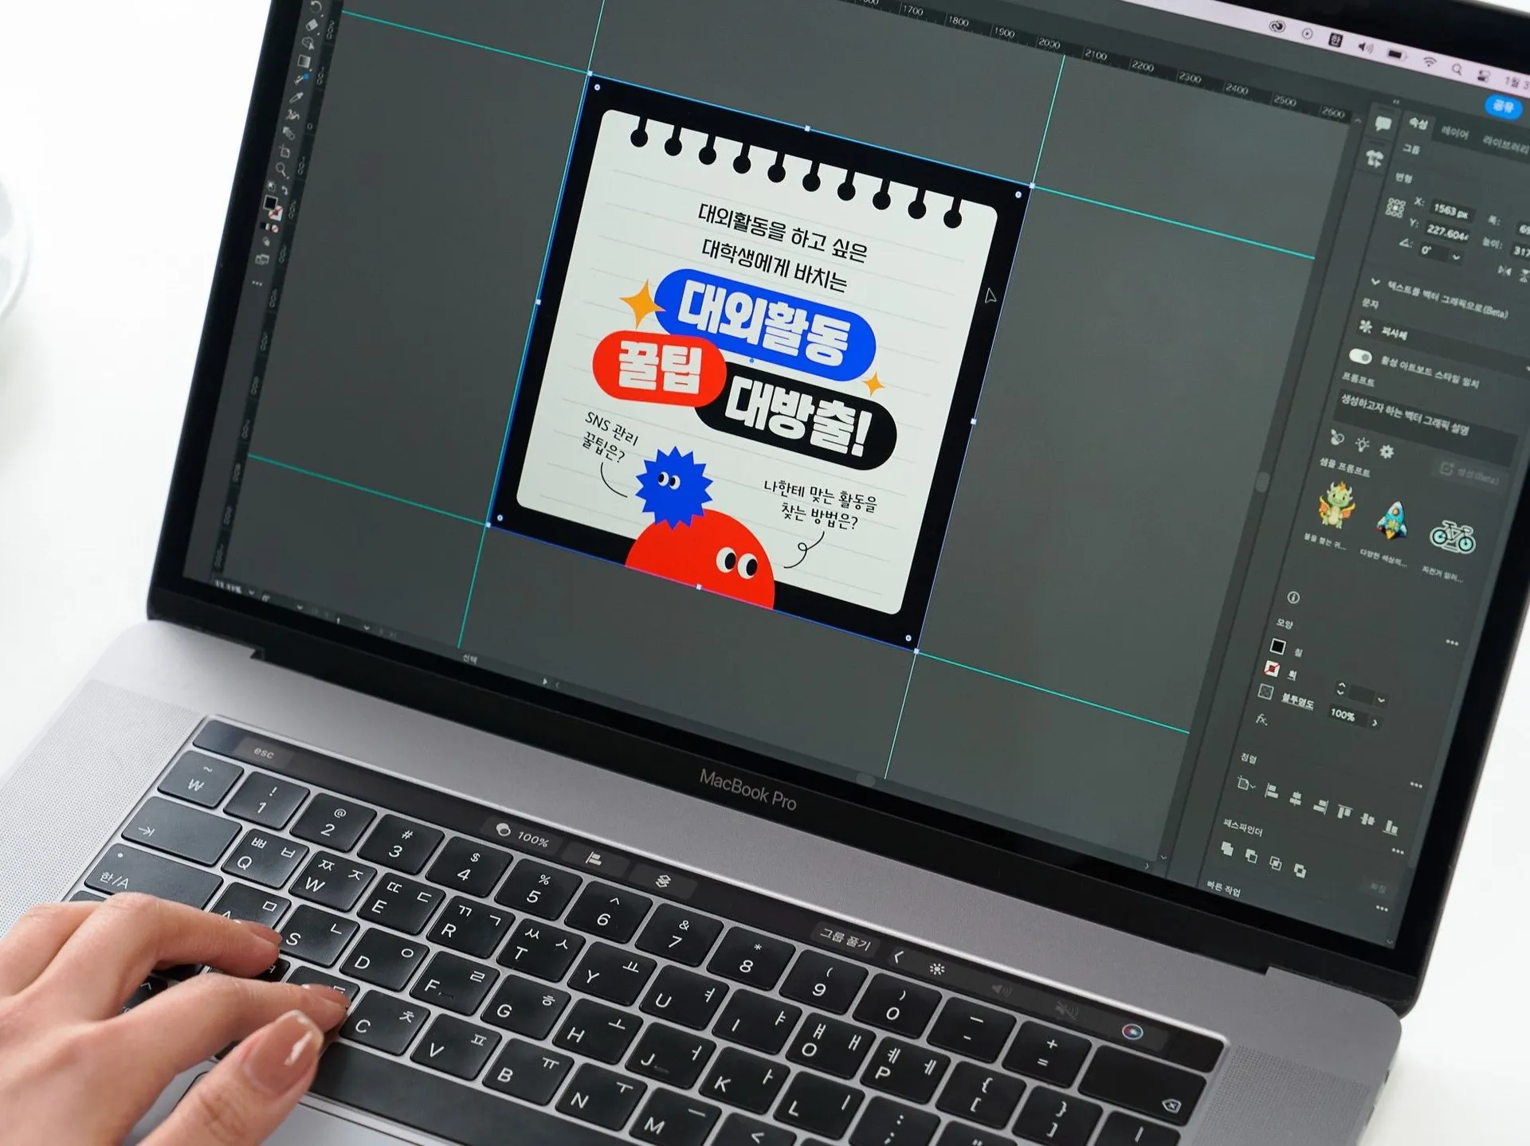Select the Eyedropper tool in toolbar
The height and width of the screenshot is (1146, 1530).
pos(296,97)
